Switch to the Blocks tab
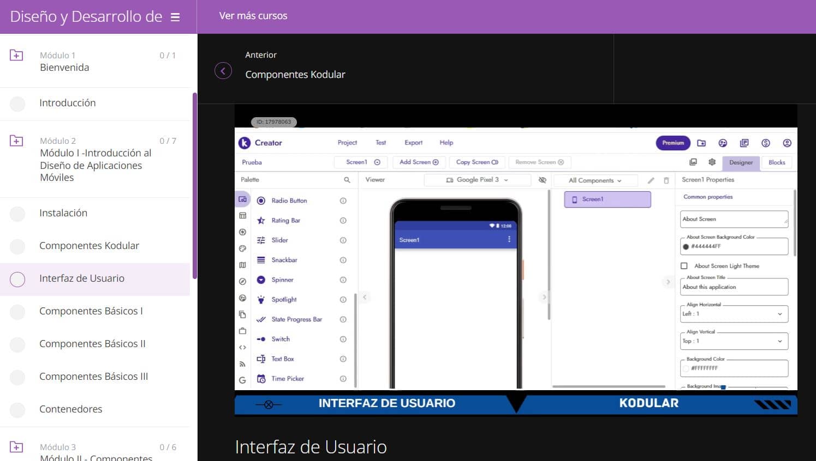816x461 pixels. (776, 162)
